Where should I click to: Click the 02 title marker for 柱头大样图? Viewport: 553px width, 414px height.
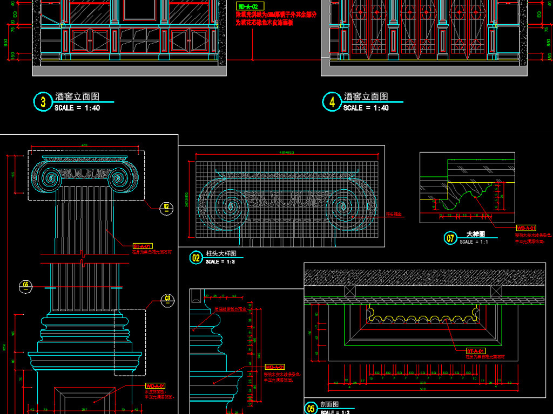point(196,258)
